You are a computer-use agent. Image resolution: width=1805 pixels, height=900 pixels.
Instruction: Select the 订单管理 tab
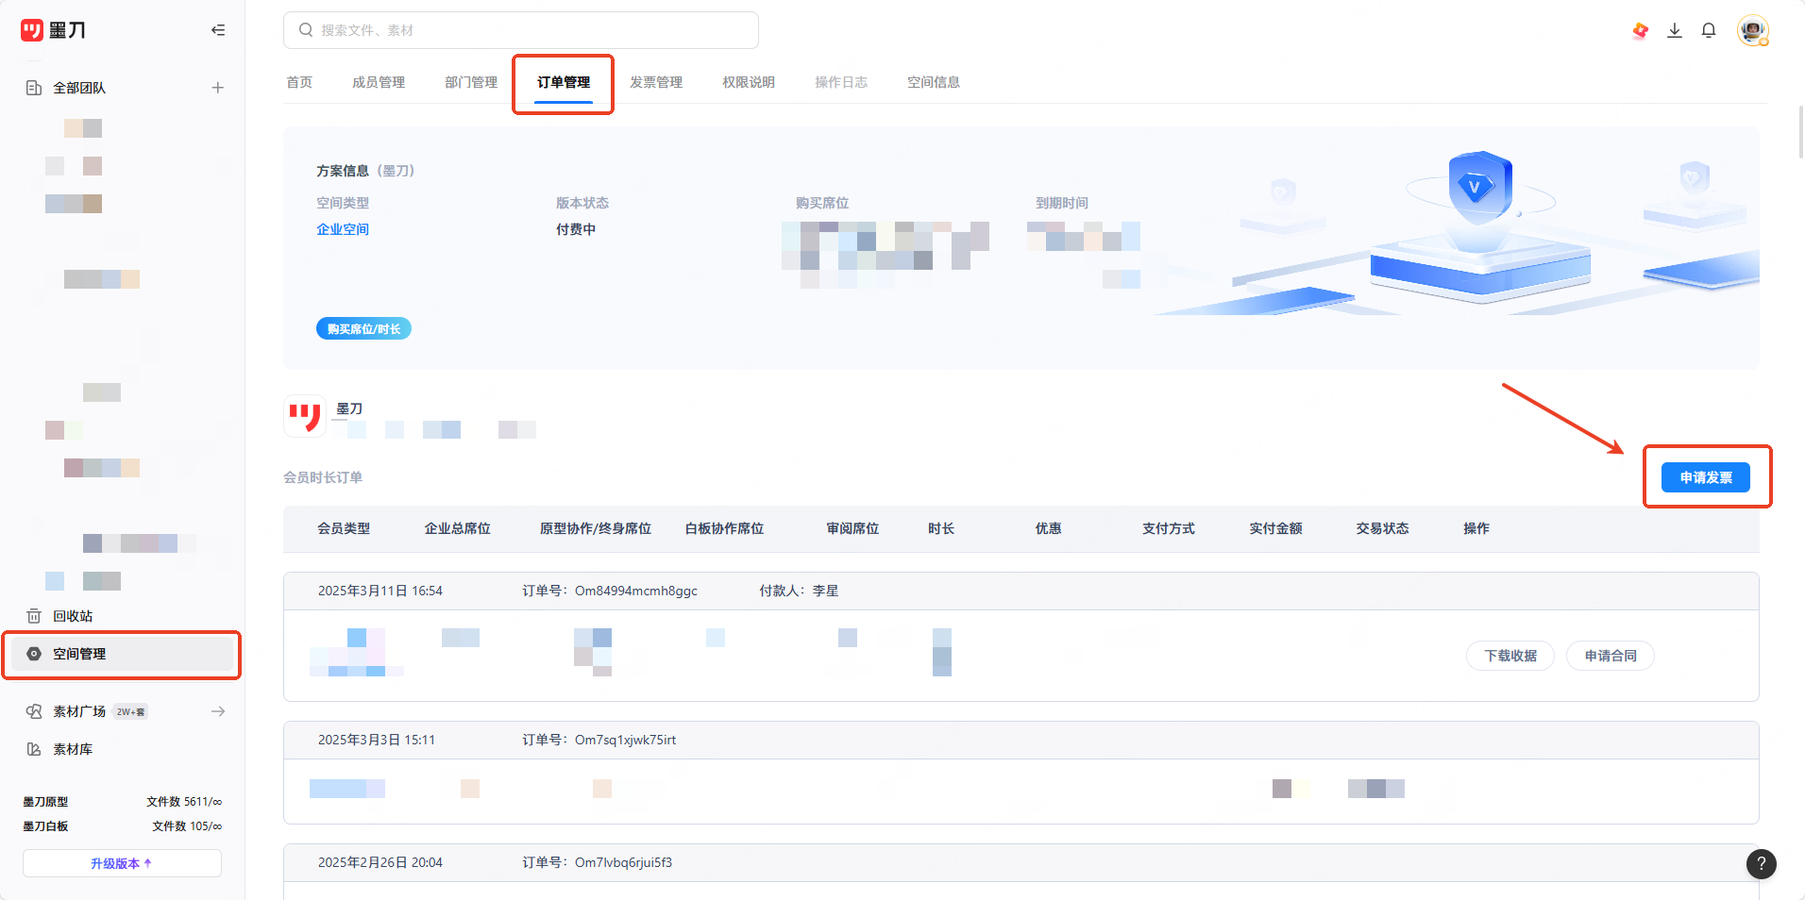(564, 82)
